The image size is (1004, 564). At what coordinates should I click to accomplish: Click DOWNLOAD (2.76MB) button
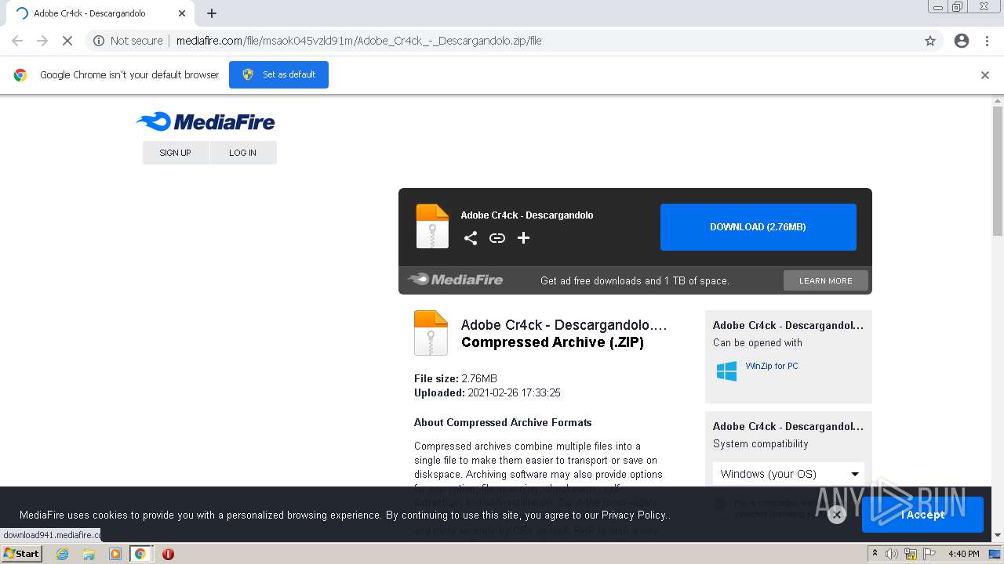[758, 227]
